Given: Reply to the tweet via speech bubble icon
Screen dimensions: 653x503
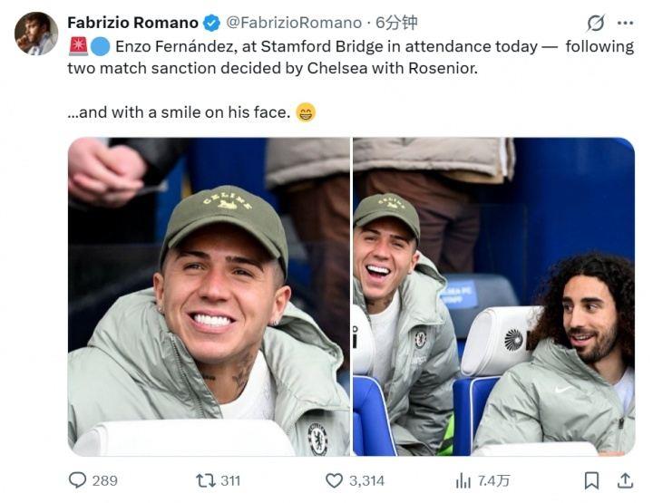Looking at the screenshot, I should (x=78, y=480).
